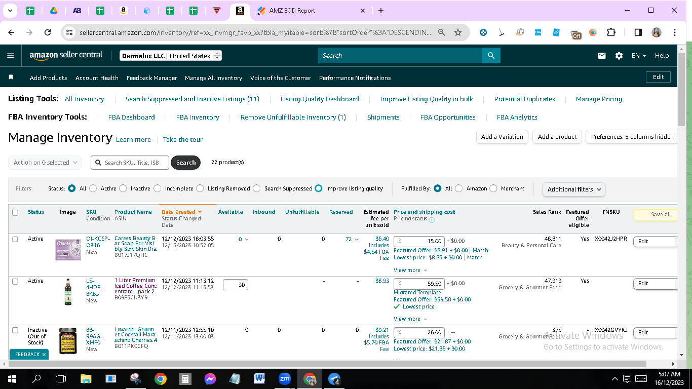This screenshot has width=692, height=389.
Task: Open the Chrome side panel icon
Action: tap(638, 32)
